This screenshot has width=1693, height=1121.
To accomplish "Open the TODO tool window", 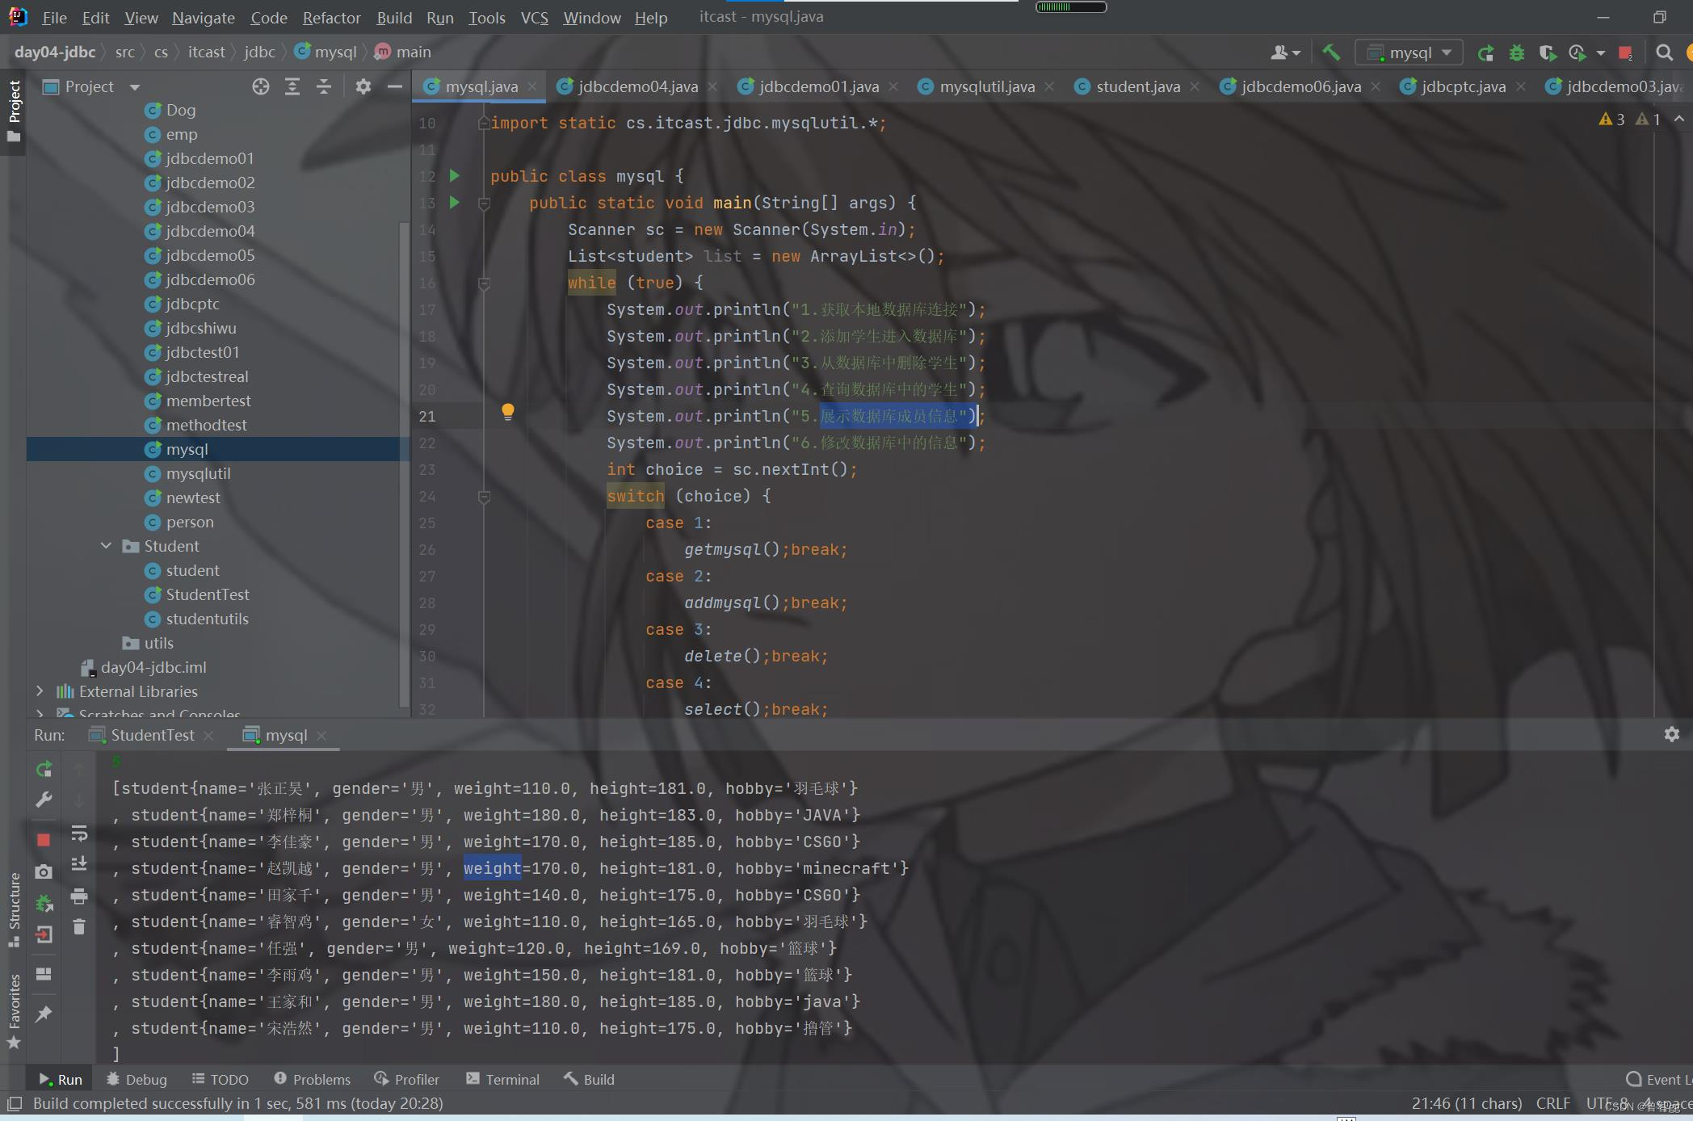I will coord(220,1079).
